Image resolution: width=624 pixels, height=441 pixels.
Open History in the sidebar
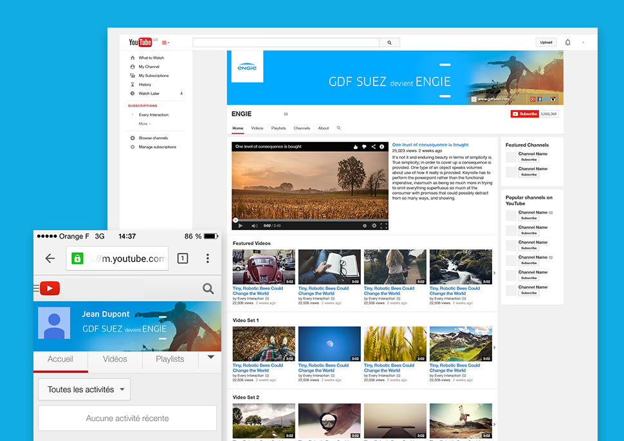pyautogui.click(x=145, y=85)
